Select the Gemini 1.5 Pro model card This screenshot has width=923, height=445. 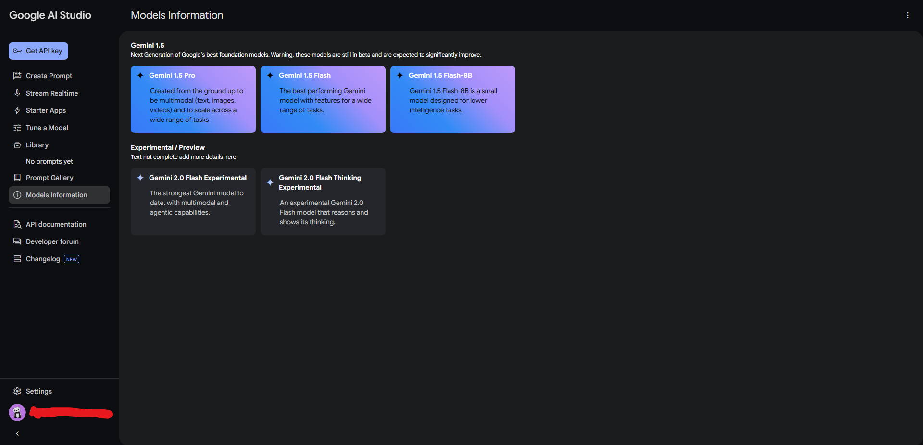click(193, 99)
